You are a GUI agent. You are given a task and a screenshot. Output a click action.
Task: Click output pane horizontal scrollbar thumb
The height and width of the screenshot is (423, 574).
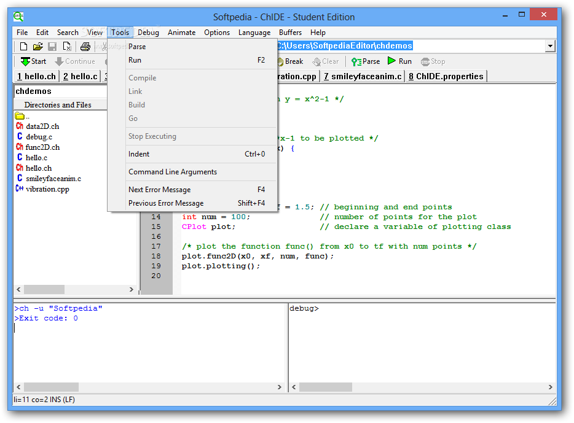(51, 387)
